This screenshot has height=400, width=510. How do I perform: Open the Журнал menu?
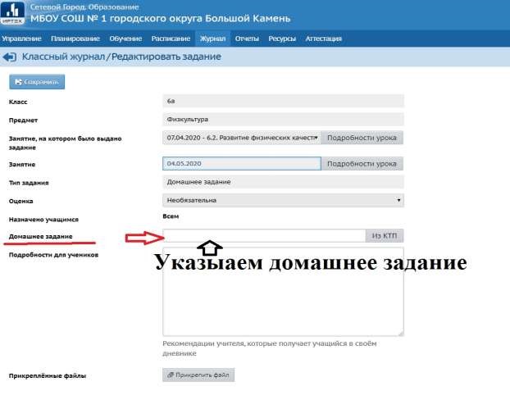pyautogui.click(x=212, y=39)
